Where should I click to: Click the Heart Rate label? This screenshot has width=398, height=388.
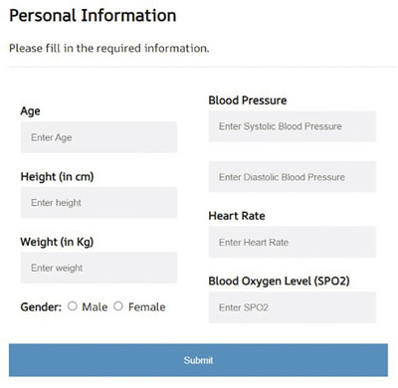(237, 216)
